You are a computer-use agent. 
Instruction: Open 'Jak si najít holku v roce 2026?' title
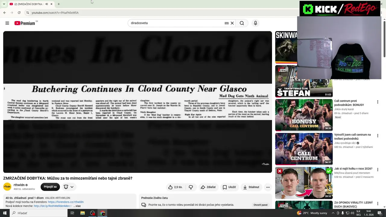(x=353, y=169)
